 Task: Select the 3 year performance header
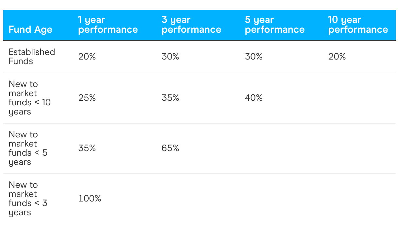tap(191, 25)
